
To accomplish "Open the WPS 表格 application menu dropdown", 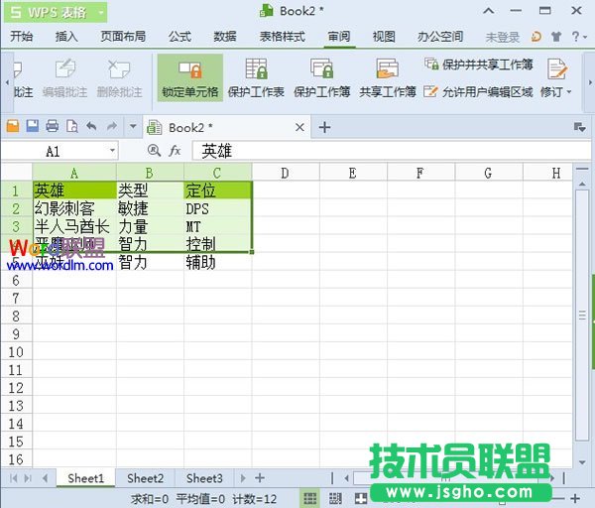I will pyautogui.click(x=101, y=13).
